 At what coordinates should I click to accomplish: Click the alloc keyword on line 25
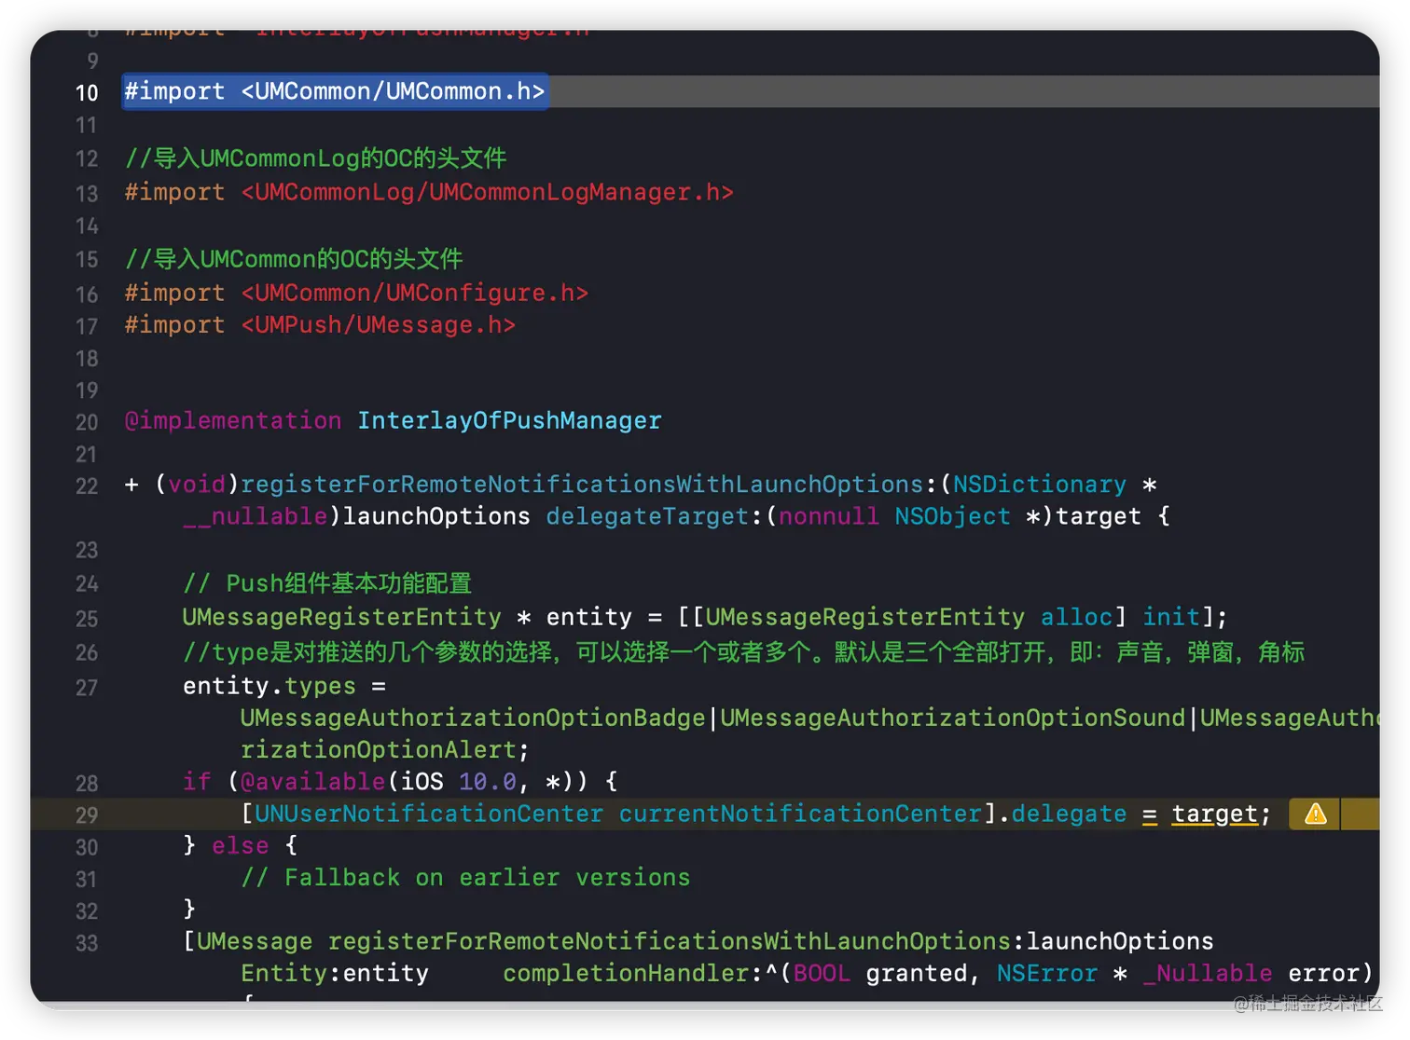point(1076,616)
